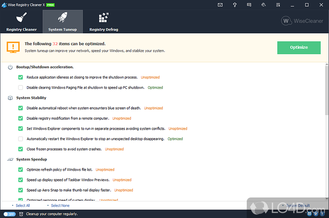The image size is (329, 218).
Task: Click the mail envelope icon in title bar
Action: point(220,5)
